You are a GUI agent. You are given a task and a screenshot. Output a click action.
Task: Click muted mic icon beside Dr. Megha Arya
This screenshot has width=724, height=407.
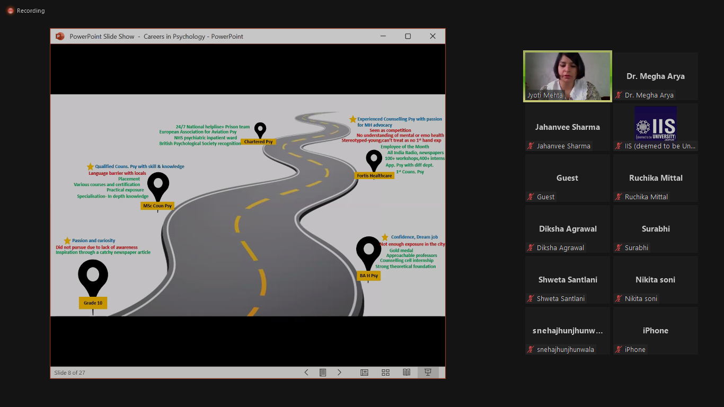pyautogui.click(x=619, y=95)
